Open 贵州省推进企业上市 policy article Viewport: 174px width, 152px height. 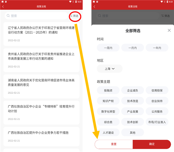41,60
